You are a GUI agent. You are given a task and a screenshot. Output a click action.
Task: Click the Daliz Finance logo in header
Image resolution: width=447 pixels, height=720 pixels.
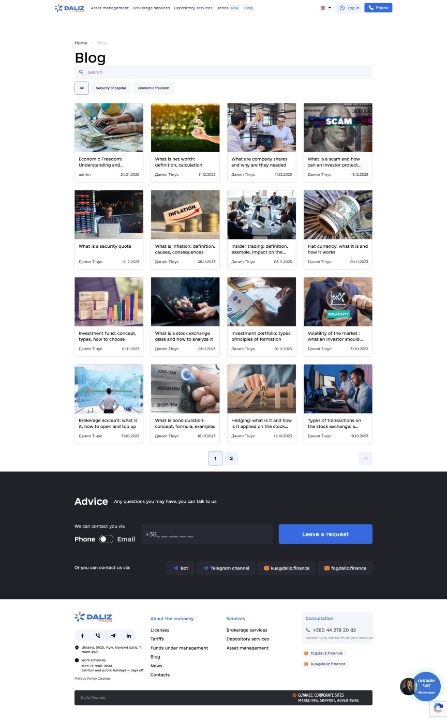point(69,8)
